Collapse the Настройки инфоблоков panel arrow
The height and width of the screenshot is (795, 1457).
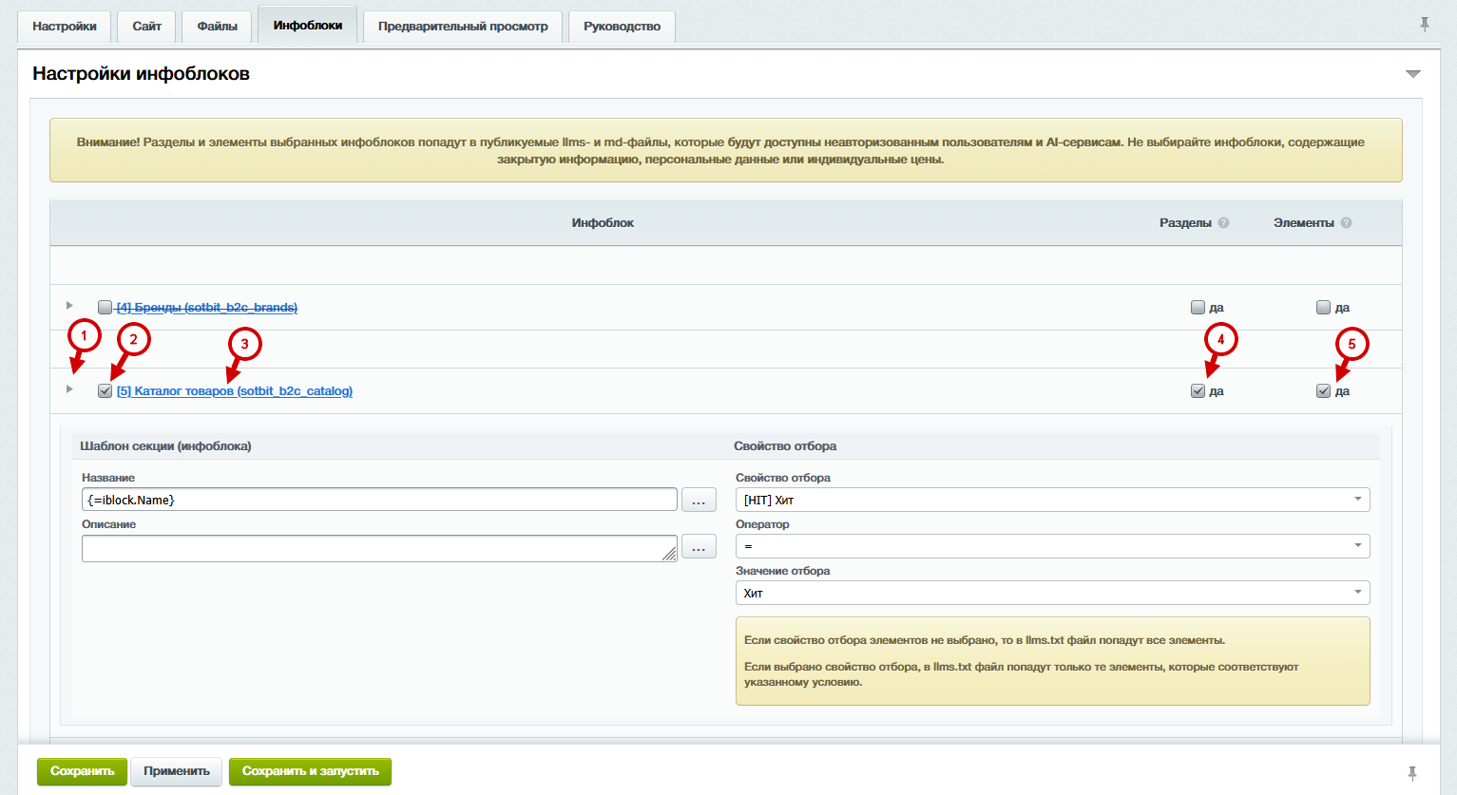click(x=1412, y=74)
